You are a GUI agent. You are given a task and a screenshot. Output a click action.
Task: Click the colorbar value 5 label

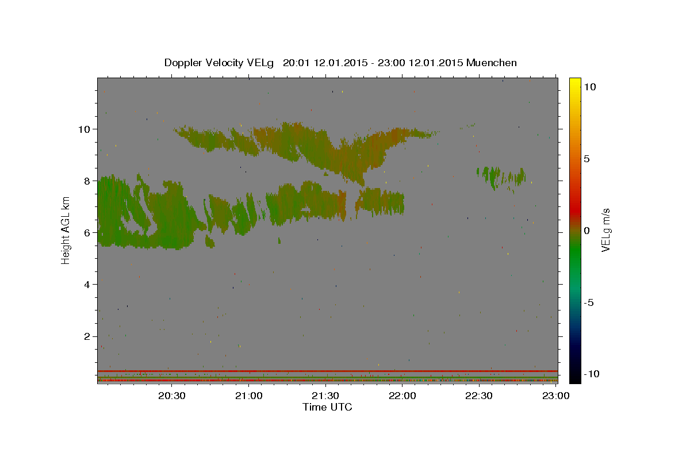587,159
